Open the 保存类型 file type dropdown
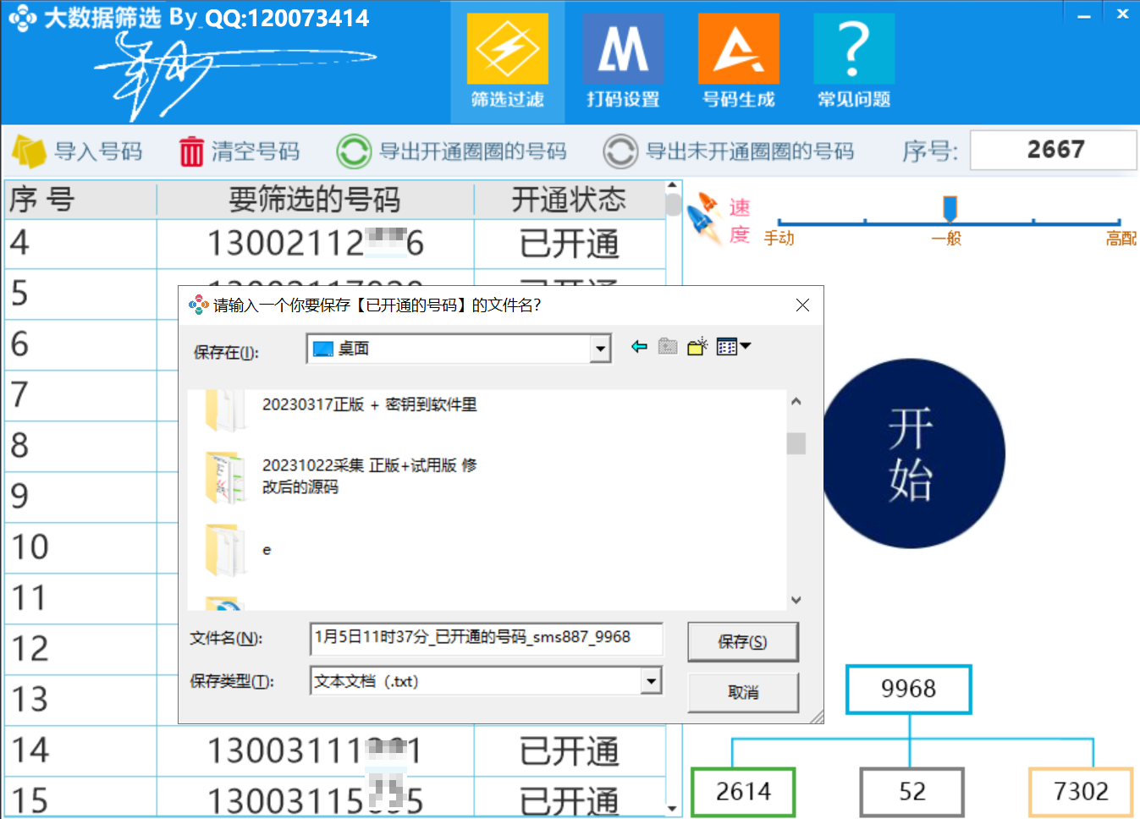1140x819 pixels. coord(651,681)
